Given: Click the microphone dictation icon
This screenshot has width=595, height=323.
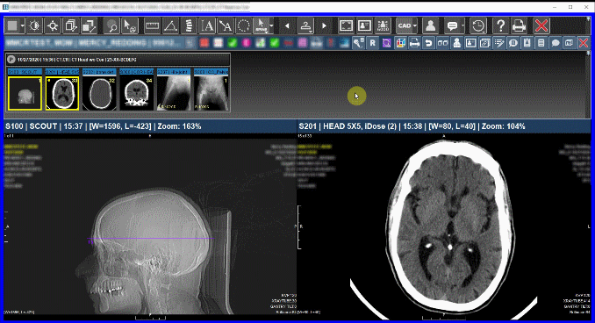Looking at the screenshot, I should tap(358, 43).
